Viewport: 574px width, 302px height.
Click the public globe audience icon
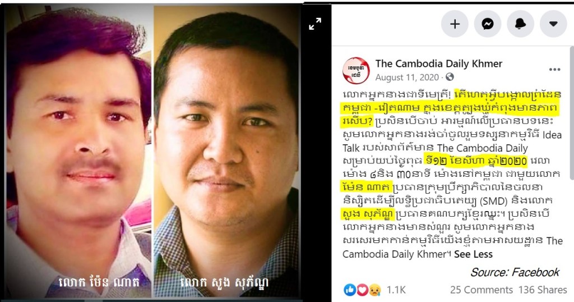[x=450, y=77]
